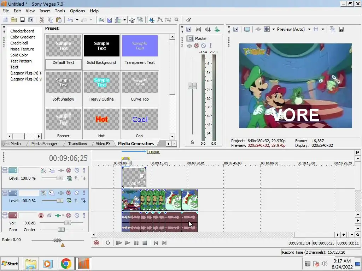Paste using the clipboard toolbar icon
Image resolution: width=362 pixels, height=271 pixels.
click(x=59, y=20)
